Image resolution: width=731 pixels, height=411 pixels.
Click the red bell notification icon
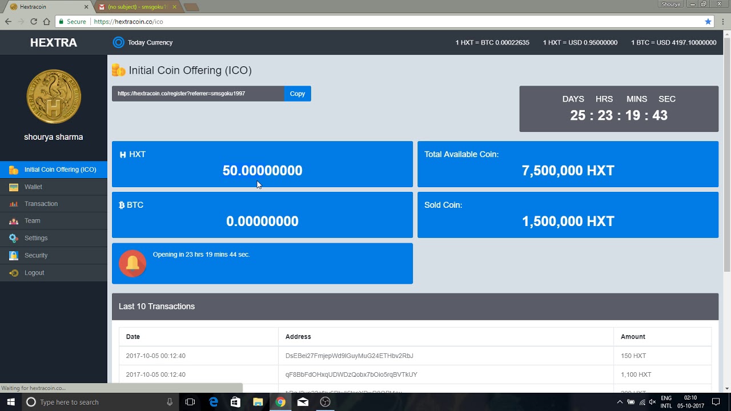point(132,263)
